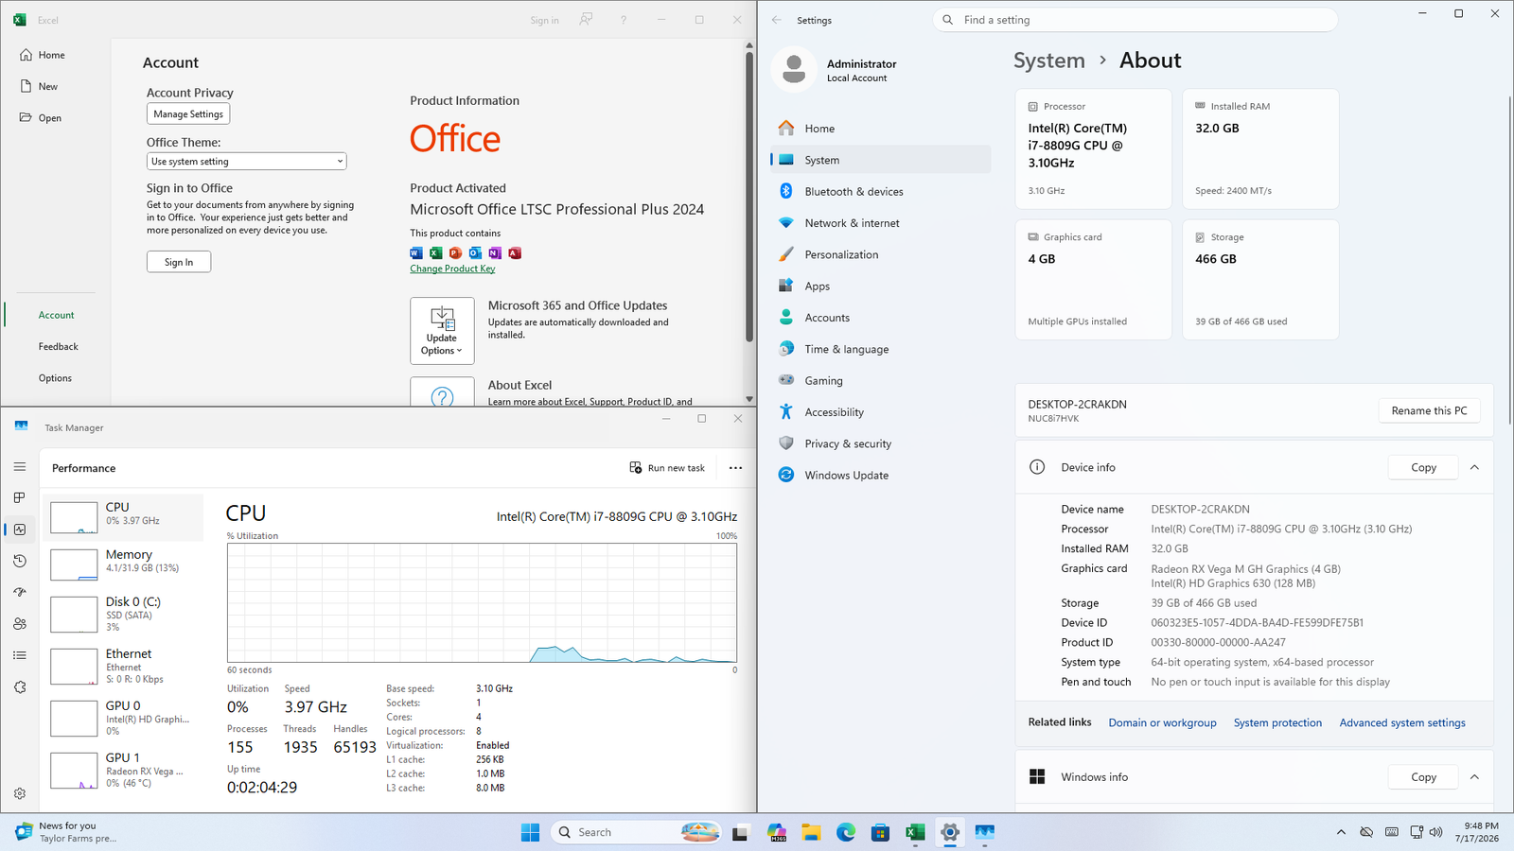The height and width of the screenshot is (851, 1514).
Task: Click Run new task in Task Manager
Action: [x=667, y=468]
